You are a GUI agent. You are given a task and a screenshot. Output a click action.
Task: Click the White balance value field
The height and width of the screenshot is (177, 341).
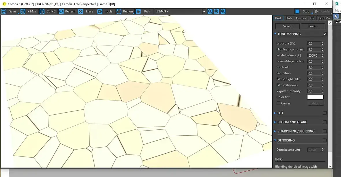point(314,56)
